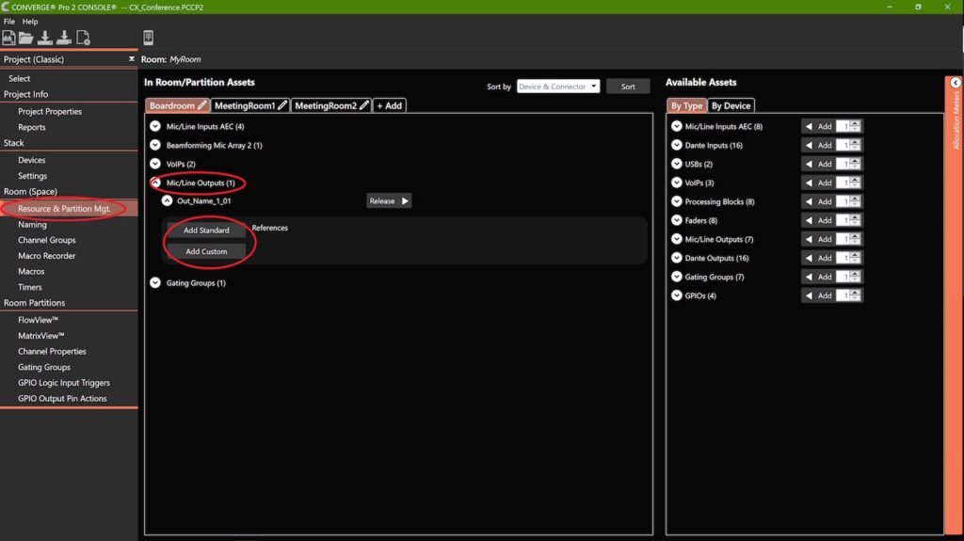Expand available Dante Inputs (16)

click(676, 145)
